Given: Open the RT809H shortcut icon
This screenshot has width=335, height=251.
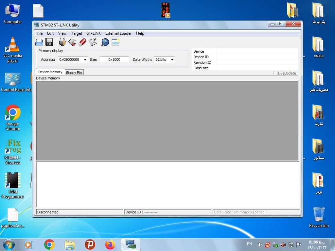Looking at the screenshot, I should (x=13, y=152).
